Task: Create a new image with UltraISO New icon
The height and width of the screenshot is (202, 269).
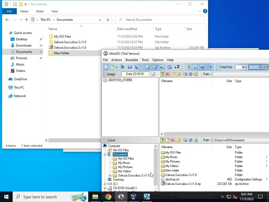Action: coord(106,67)
